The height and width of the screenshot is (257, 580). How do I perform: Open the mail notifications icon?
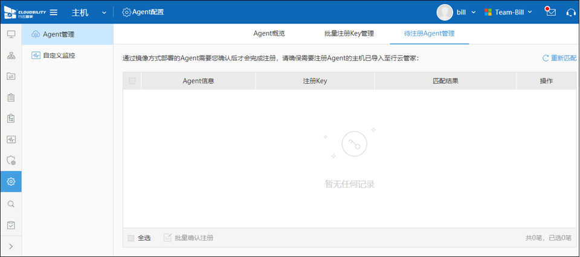pyautogui.click(x=550, y=12)
